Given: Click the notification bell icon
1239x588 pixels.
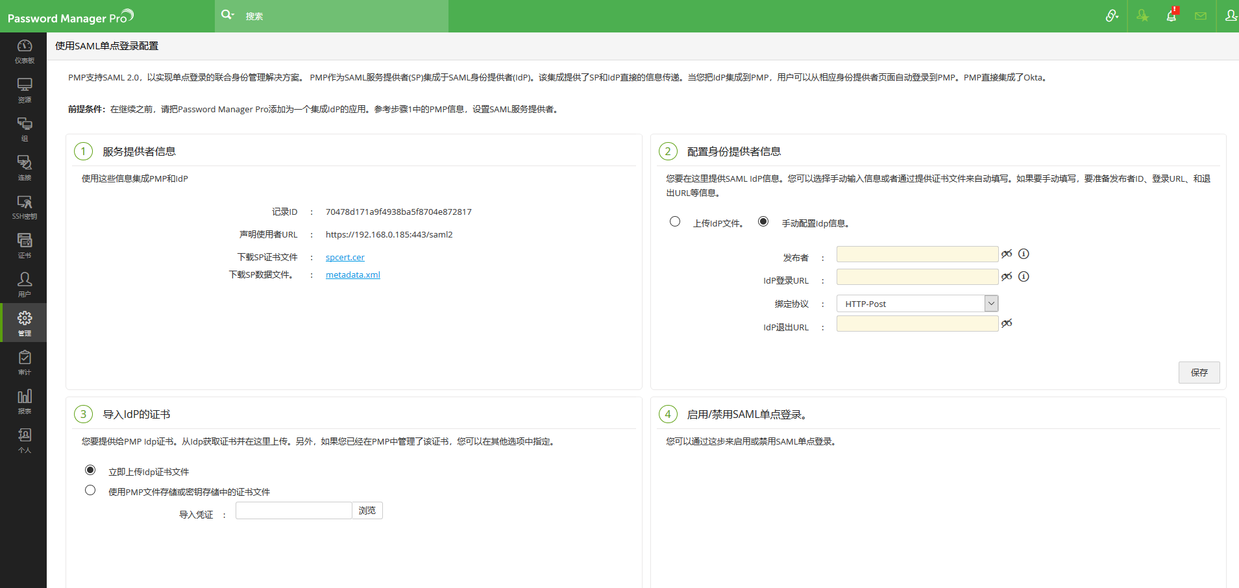Looking at the screenshot, I should [x=1172, y=16].
